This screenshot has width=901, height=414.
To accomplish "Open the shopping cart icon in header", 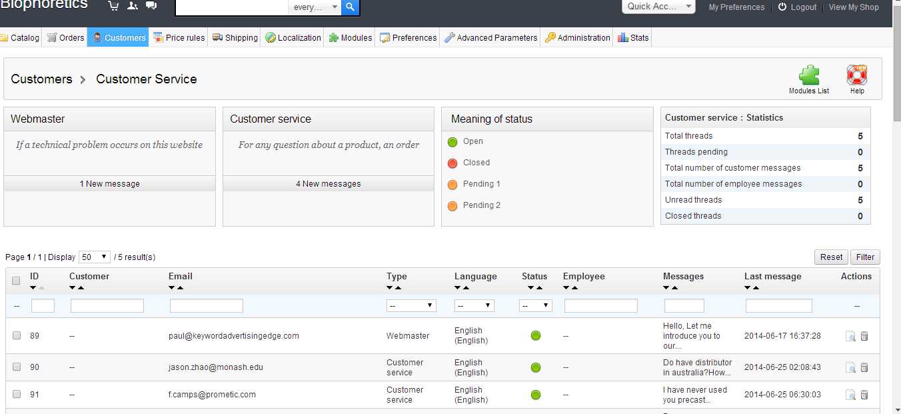I will point(113,6).
